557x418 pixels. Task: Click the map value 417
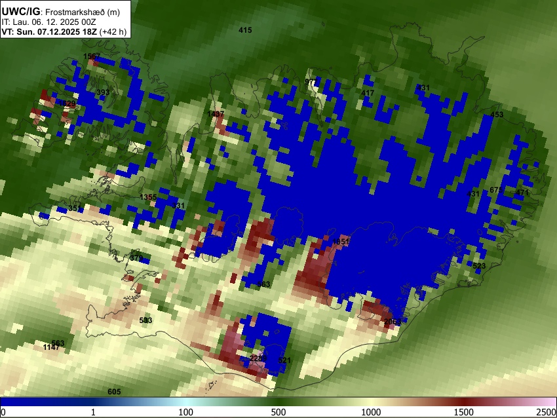(368, 92)
